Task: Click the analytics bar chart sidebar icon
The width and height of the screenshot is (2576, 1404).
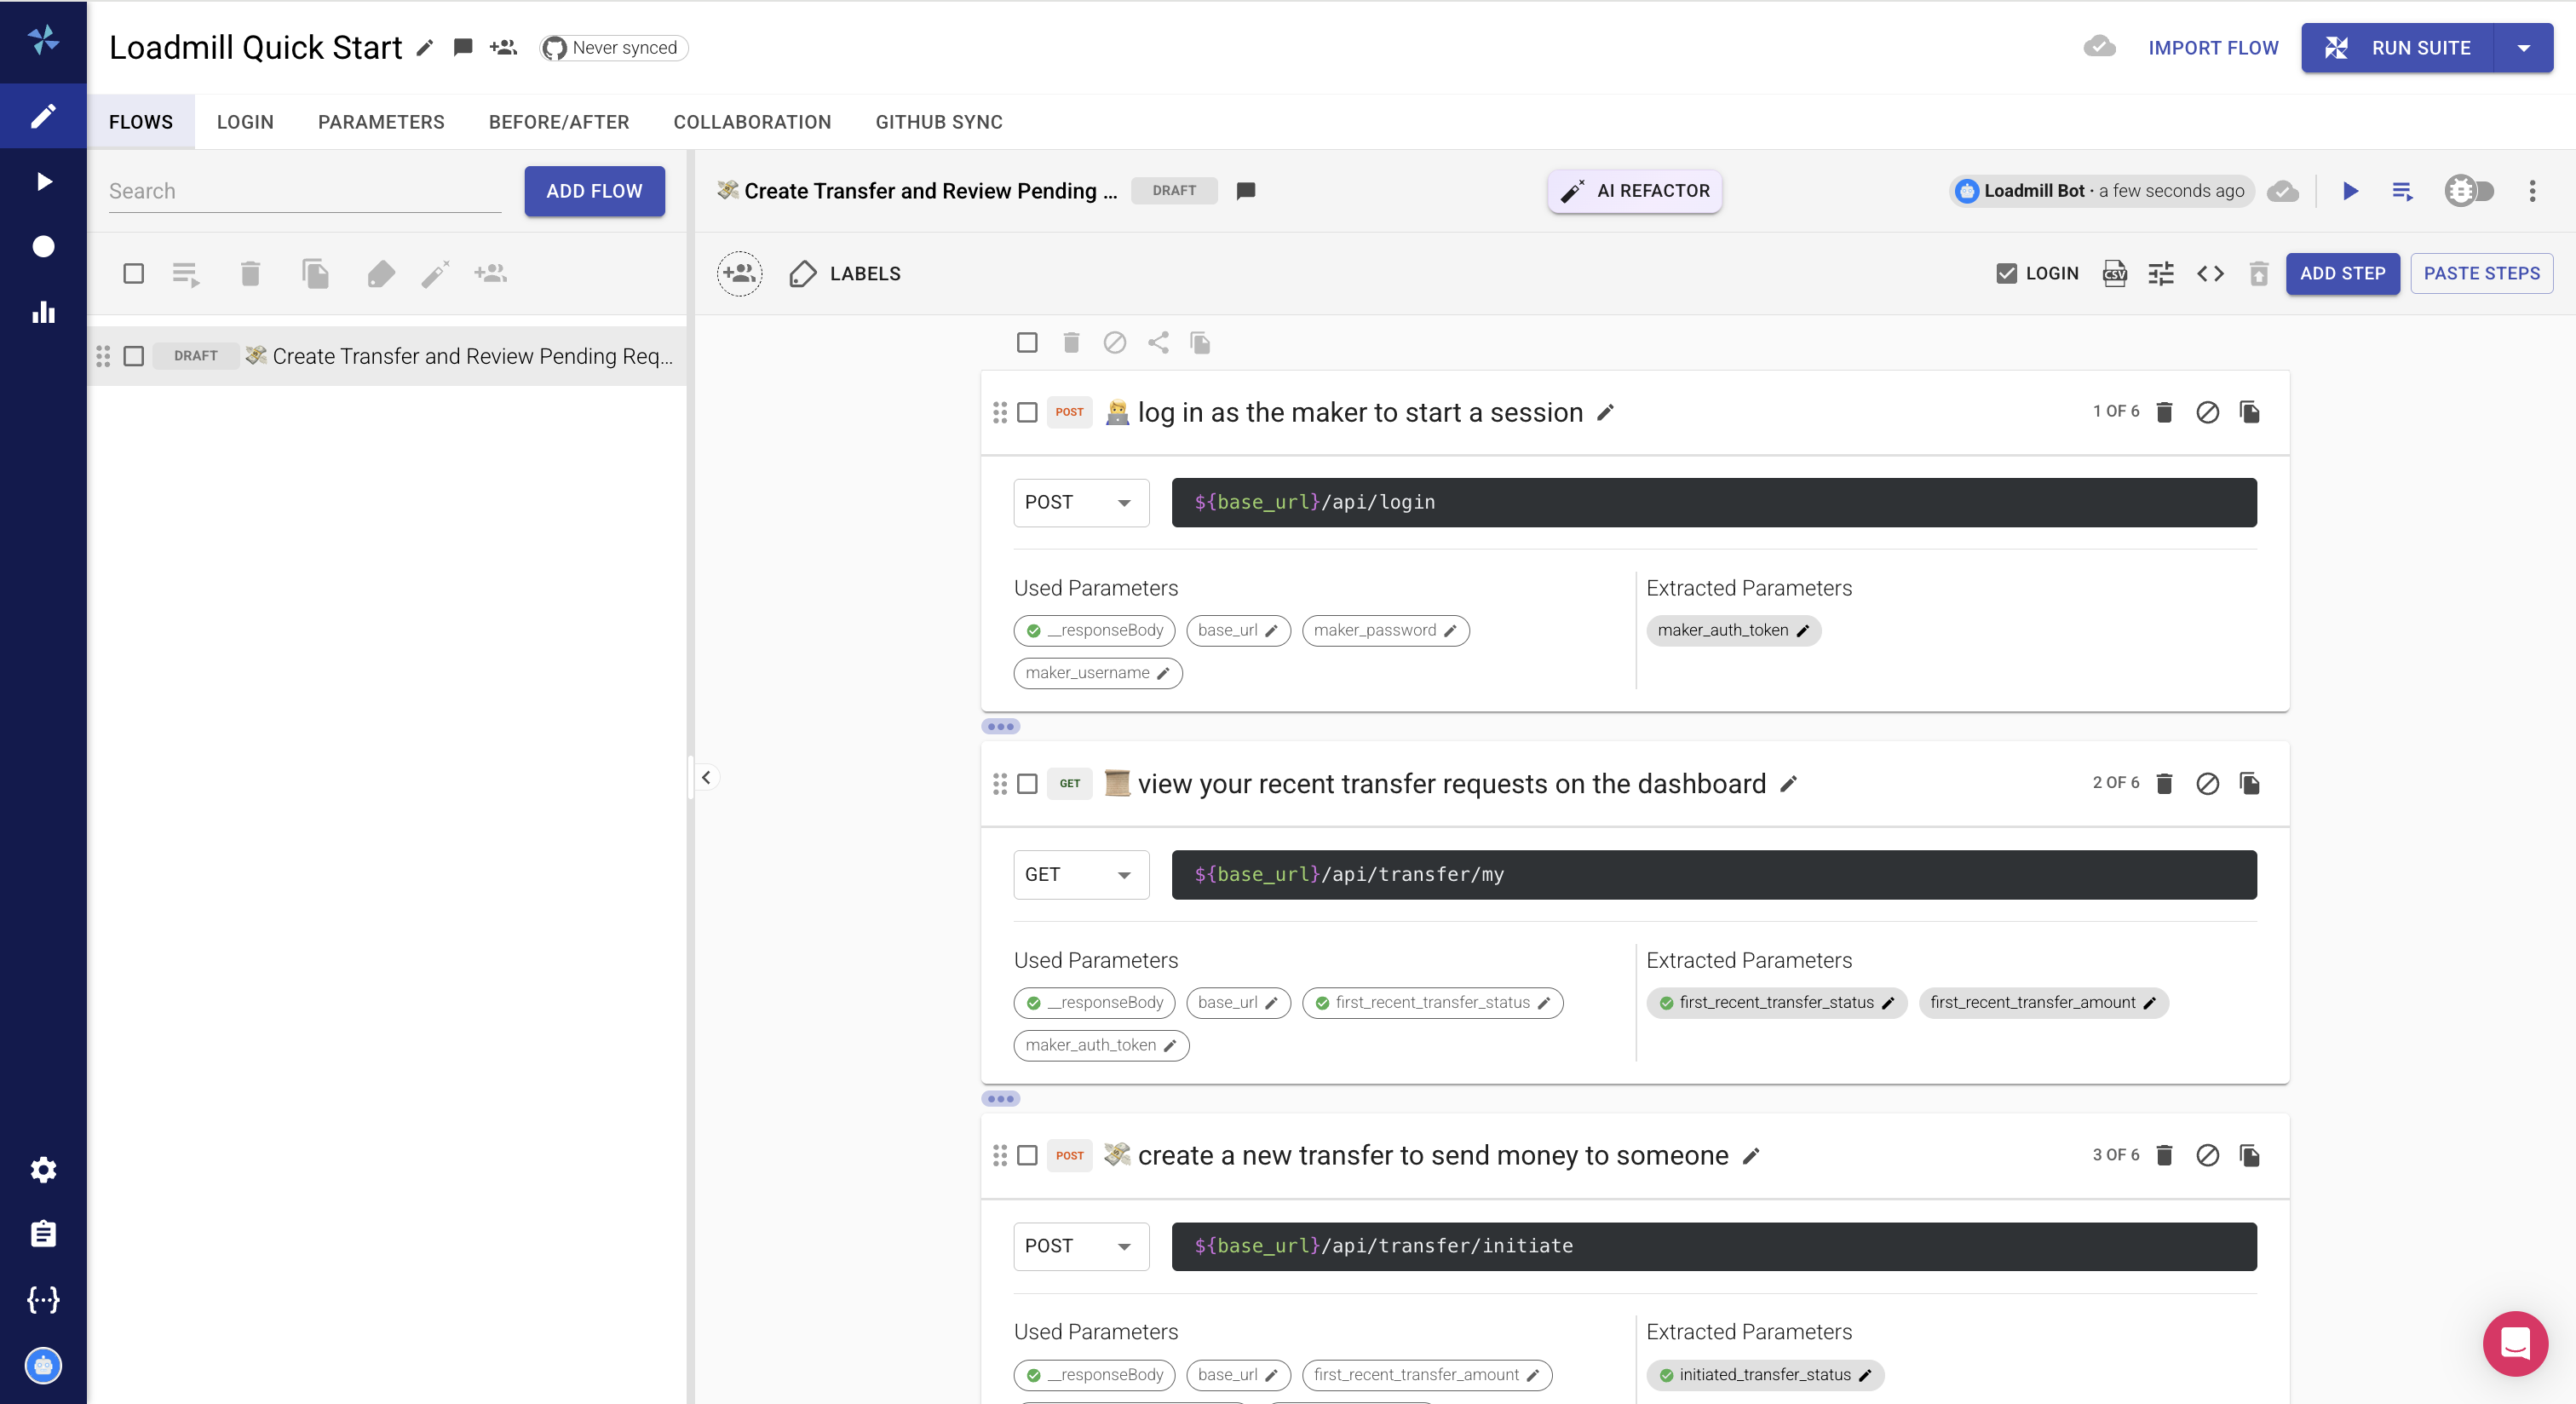Action: [x=43, y=312]
